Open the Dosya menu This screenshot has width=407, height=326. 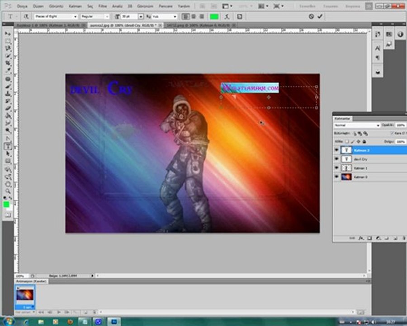(x=22, y=6)
